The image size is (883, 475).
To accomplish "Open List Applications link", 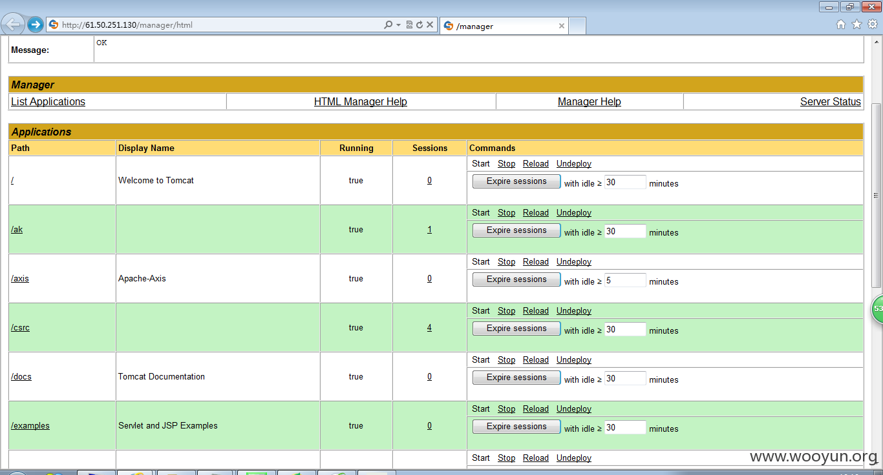I will (x=48, y=102).
